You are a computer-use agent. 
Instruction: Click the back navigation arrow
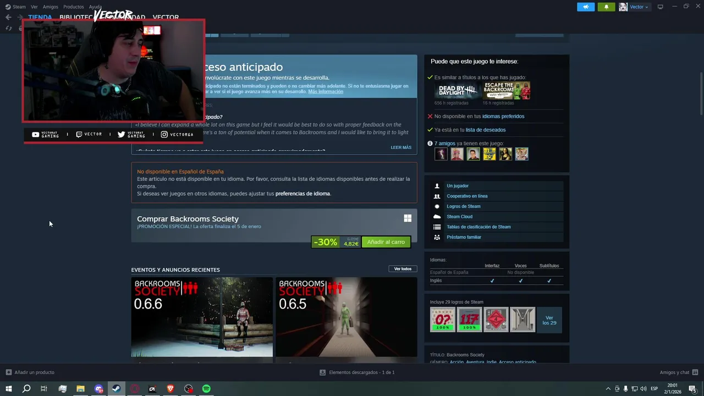click(x=8, y=17)
